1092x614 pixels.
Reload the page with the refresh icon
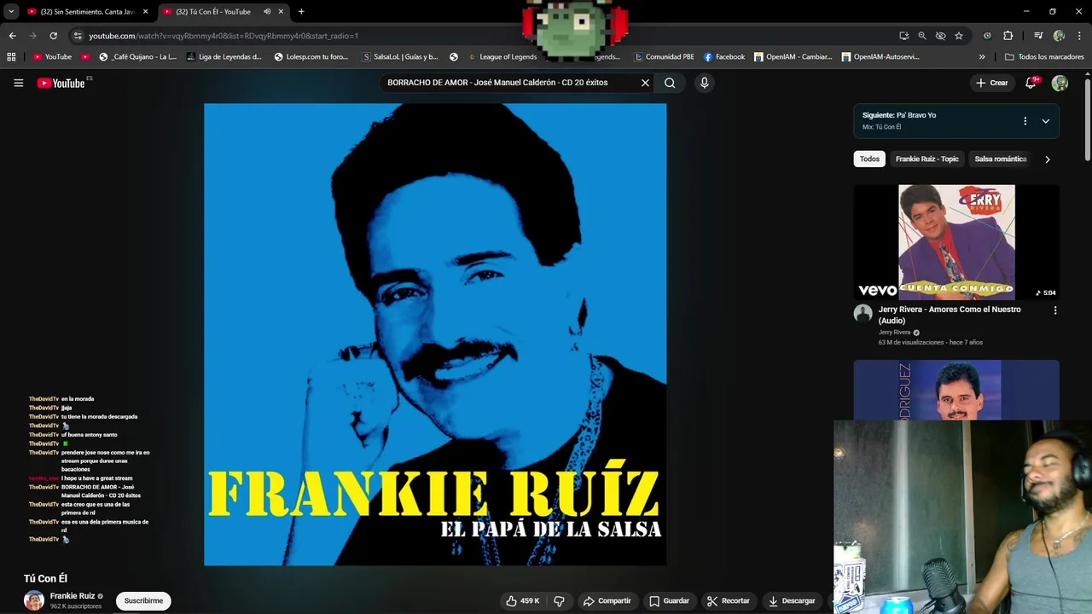[53, 36]
